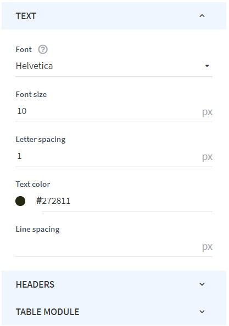
Task: Click the TEXT section header title
Action: point(26,16)
